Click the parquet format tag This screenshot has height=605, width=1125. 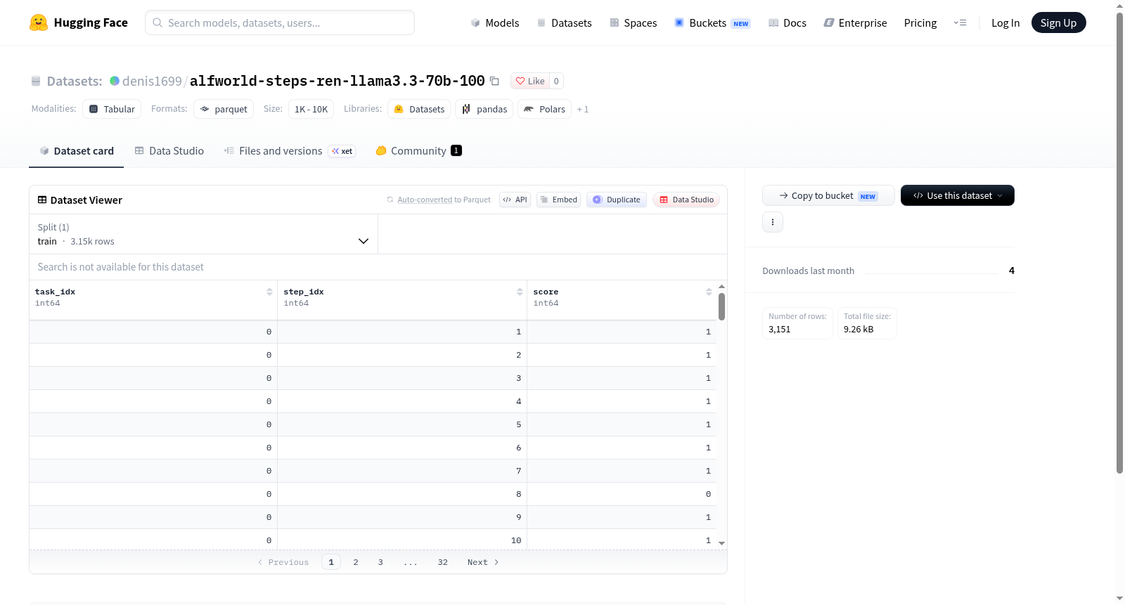224,109
